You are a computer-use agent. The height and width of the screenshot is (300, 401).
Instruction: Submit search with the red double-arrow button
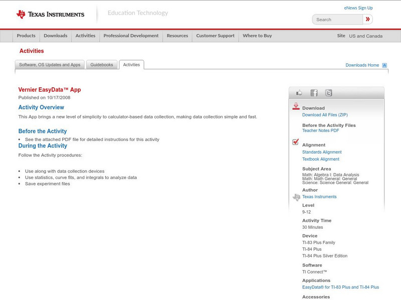click(x=367, y=19)
